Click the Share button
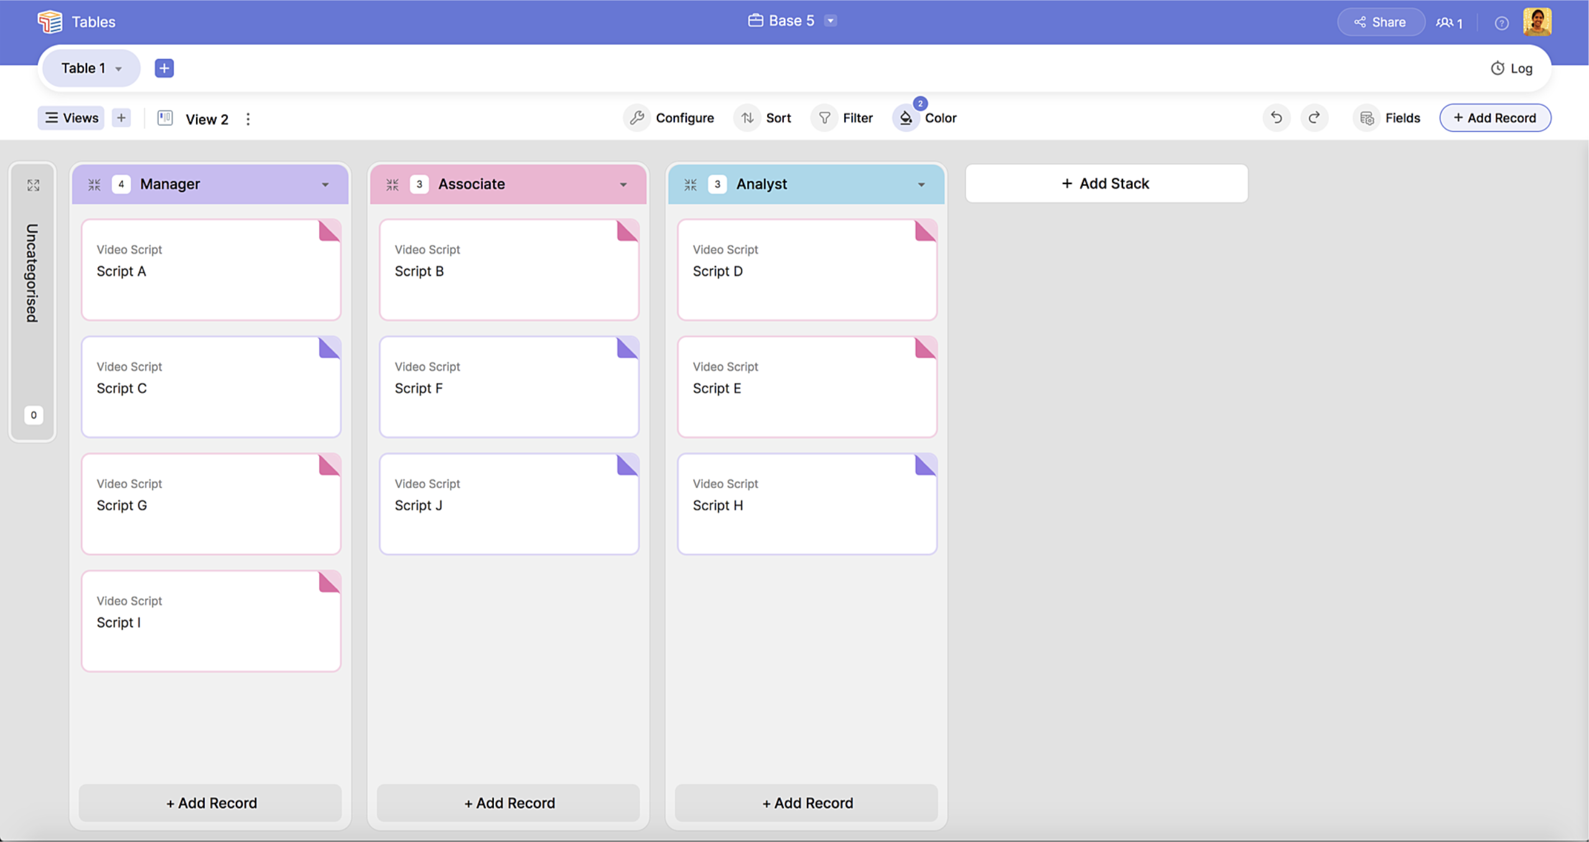 tap(1381, 22)
